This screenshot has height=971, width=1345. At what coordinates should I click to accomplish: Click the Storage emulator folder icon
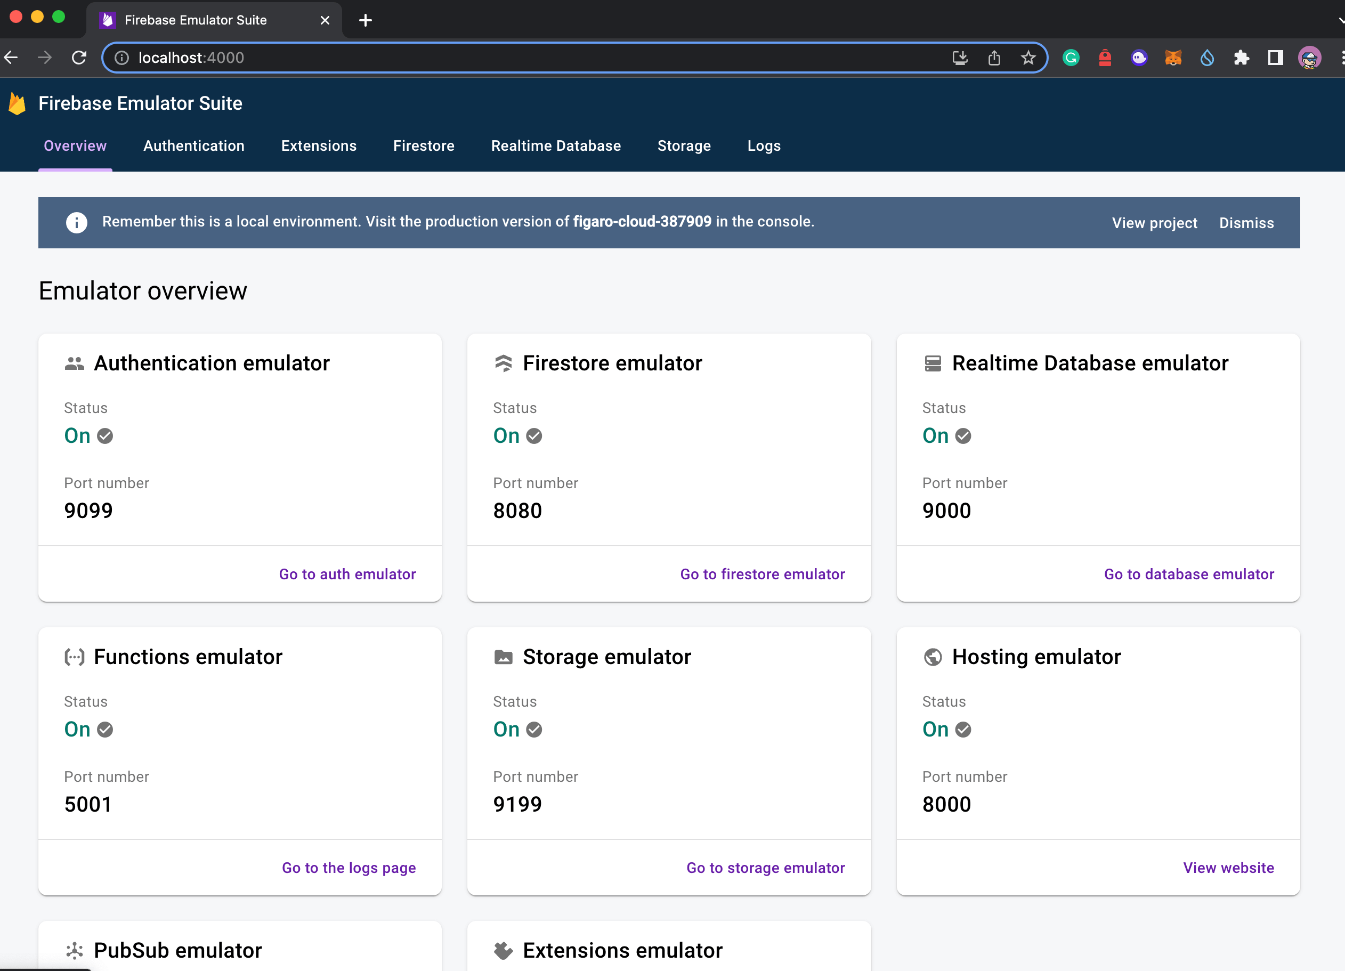click(x=503, y=657)
